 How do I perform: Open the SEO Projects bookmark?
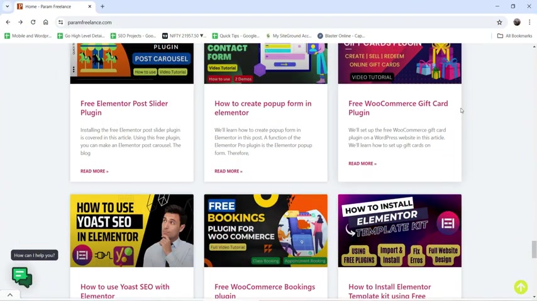click(133, 36)
